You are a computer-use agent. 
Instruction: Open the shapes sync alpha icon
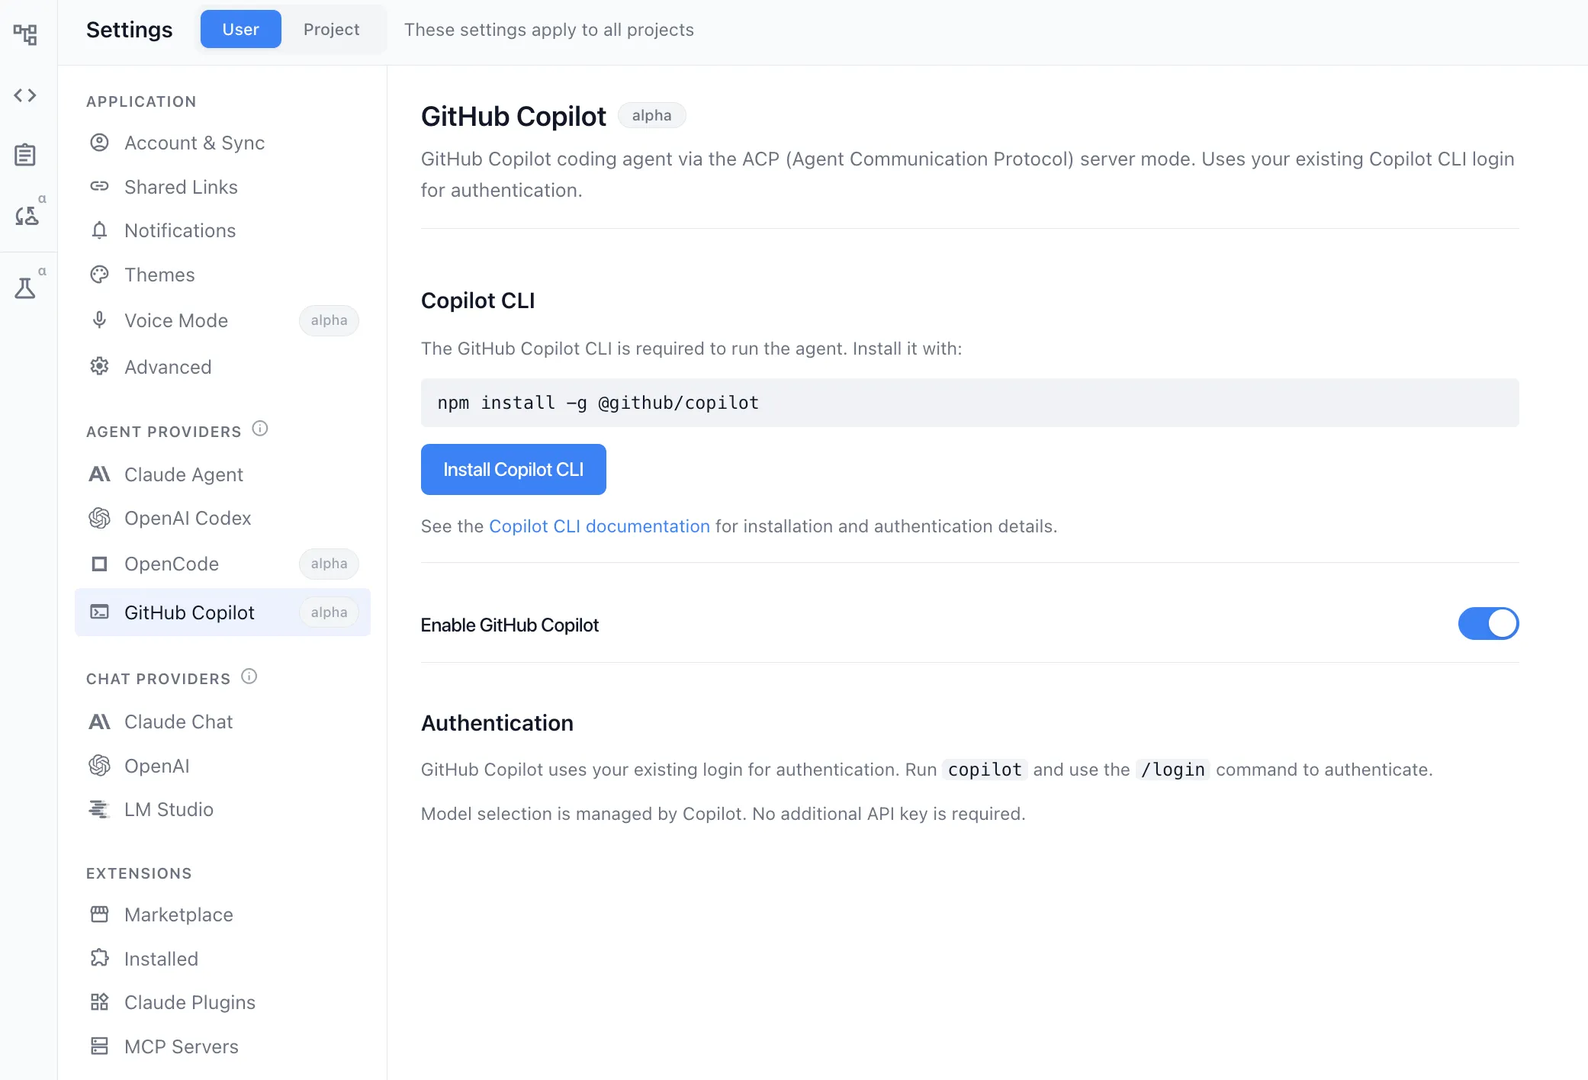[x=27, y=216]
